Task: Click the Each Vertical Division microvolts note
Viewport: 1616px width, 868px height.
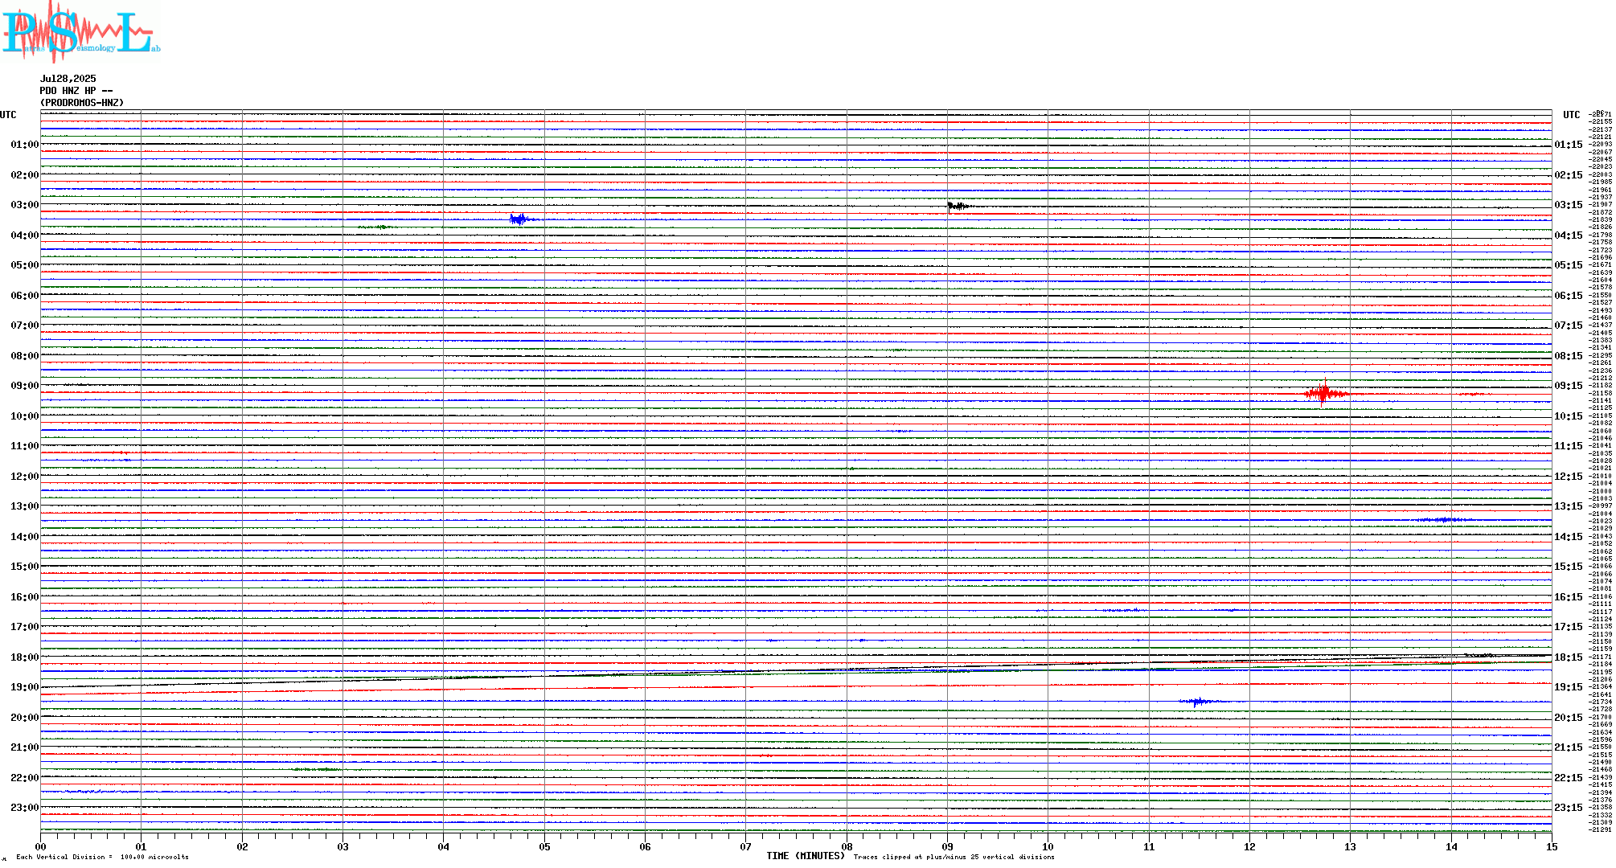Action: click(x=102, y=857)
